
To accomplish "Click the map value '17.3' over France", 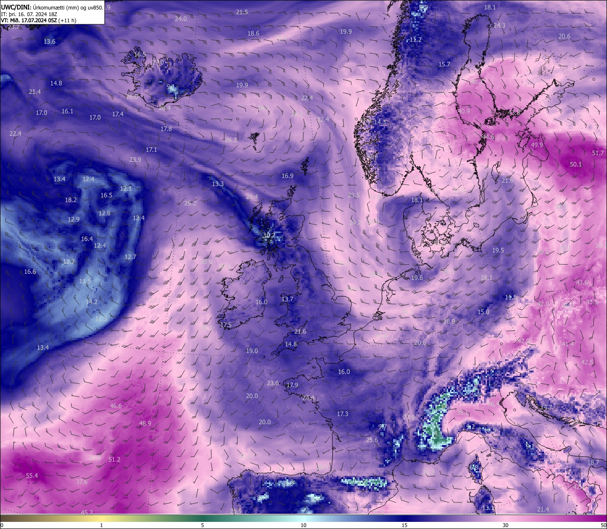I will [342, 414].
